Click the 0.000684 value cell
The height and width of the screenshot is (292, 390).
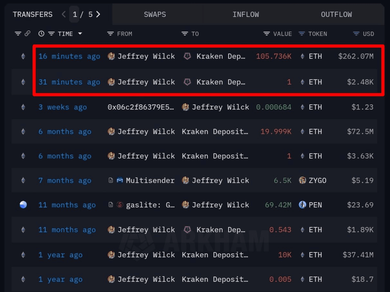[x=274, y=107]
